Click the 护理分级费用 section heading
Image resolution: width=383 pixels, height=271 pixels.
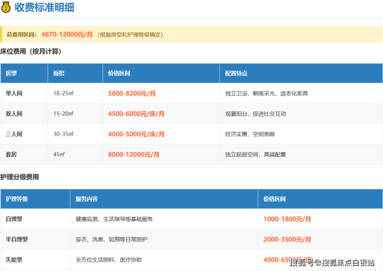tap(20, 177)
